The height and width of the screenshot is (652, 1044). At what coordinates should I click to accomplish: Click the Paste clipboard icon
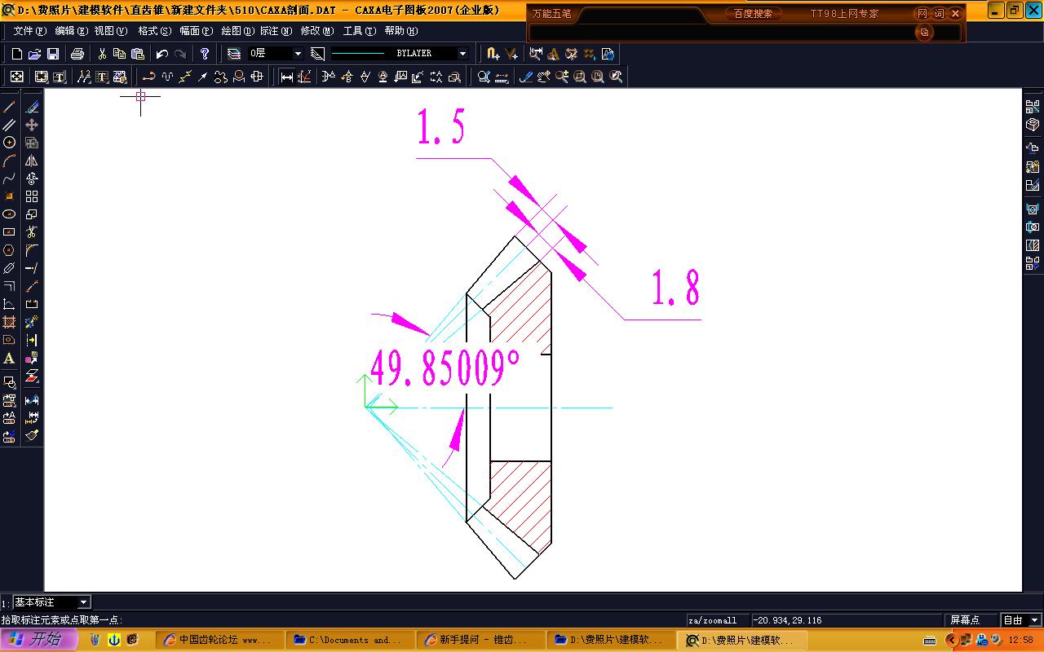(138, 54)
